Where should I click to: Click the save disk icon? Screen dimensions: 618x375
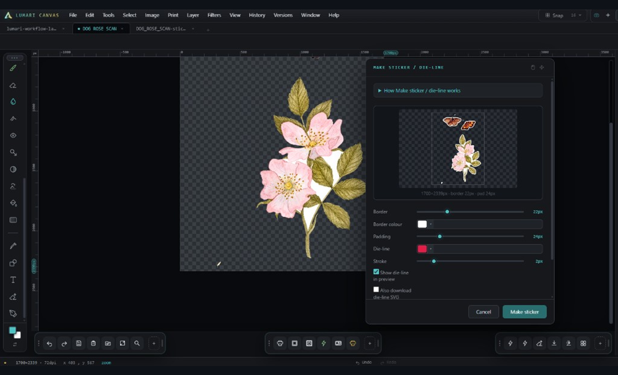(78, 343)
